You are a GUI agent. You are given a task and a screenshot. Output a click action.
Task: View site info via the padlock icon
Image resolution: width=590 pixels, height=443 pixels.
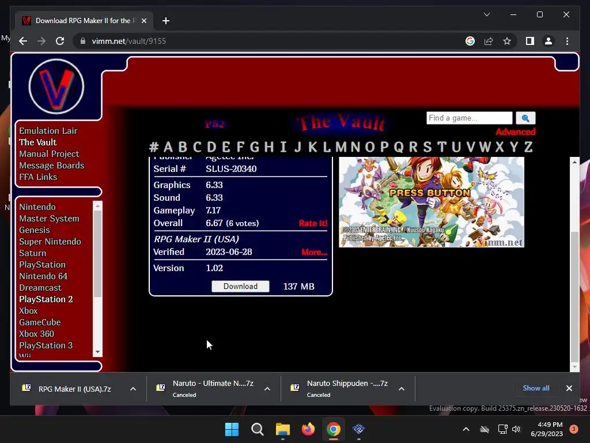83,41
